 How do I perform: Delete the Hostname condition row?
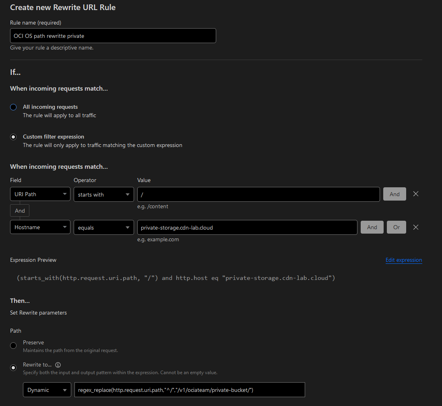pos(416,227)
